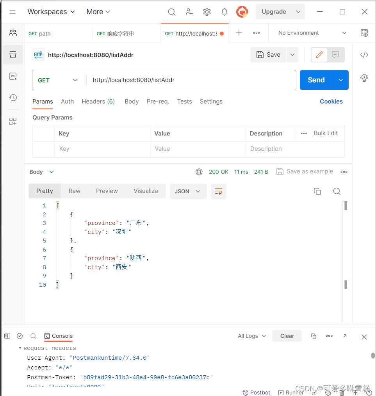
Task: Expand Upgrade dropdown arrow
Action: 298,12
